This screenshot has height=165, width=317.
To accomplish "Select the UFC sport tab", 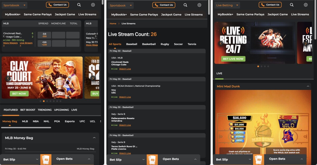I will [x=82, y=121].
